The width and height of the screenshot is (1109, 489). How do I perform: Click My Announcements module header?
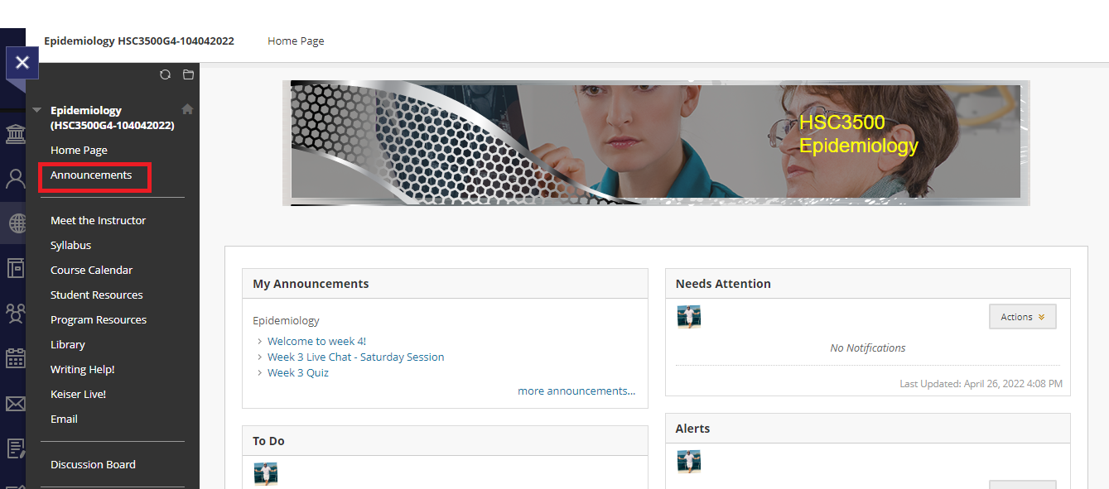click(445, 284)
